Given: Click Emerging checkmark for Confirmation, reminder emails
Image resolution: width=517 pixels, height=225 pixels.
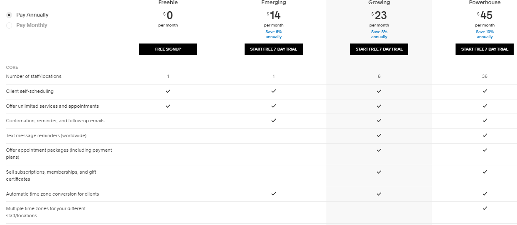Looking at the screenshot, I should click(274, 121).
